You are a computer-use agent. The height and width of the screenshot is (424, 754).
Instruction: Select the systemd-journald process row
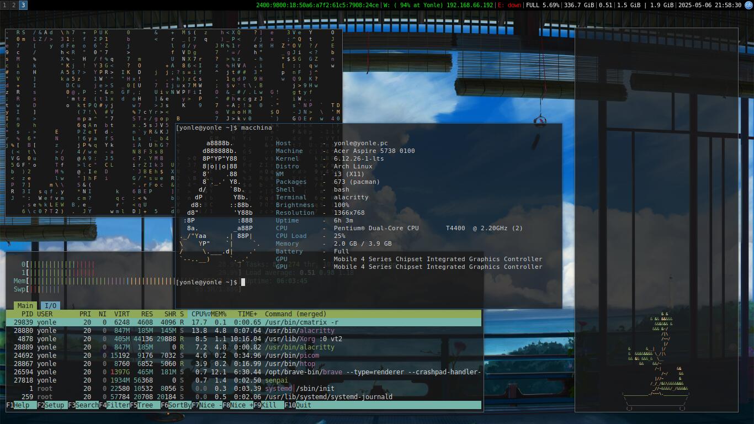point(244,397)
